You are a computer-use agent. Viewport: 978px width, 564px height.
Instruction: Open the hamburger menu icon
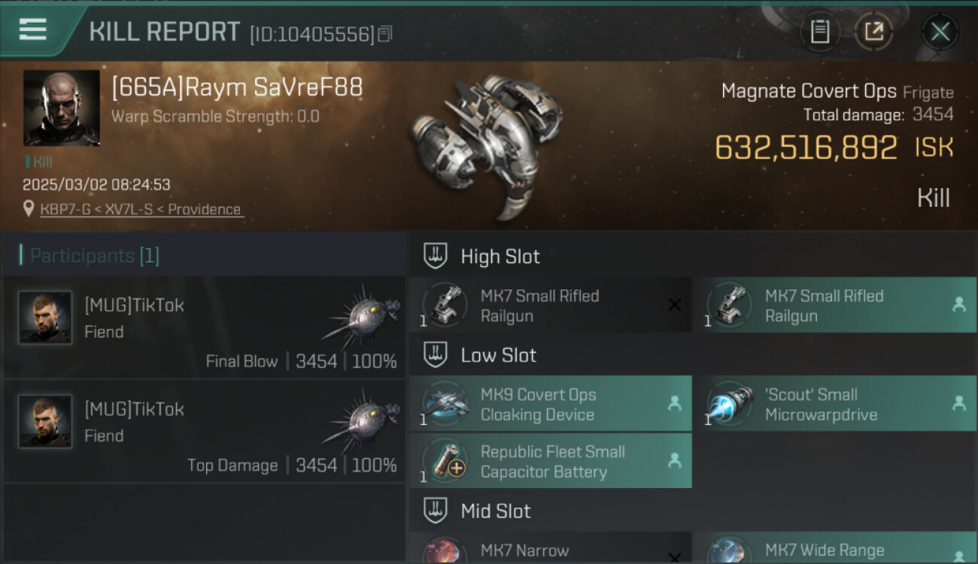coord(32,30)
